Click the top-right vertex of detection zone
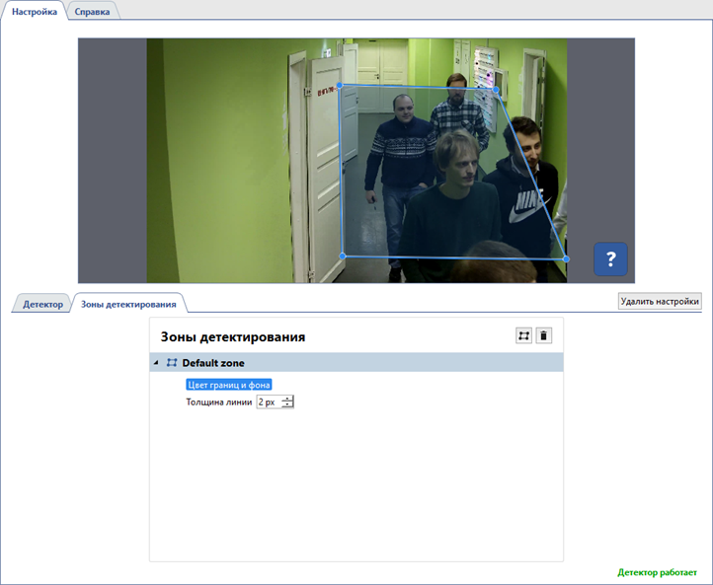Image resolution: width=713 pixels, height=585 pixels. click(x=496, y=90)
